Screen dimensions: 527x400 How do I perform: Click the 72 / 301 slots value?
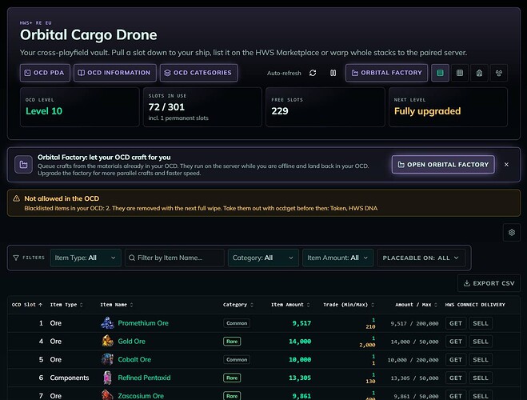tap(166, 107)
